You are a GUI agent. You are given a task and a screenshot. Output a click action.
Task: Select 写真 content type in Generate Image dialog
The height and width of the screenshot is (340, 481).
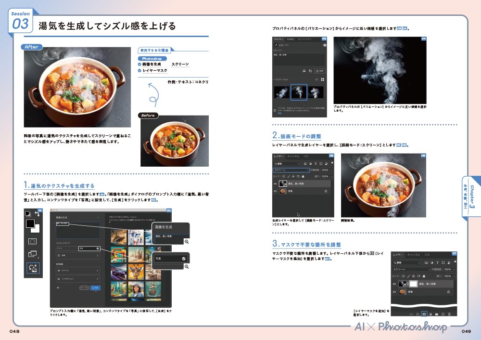click(89, 248)
